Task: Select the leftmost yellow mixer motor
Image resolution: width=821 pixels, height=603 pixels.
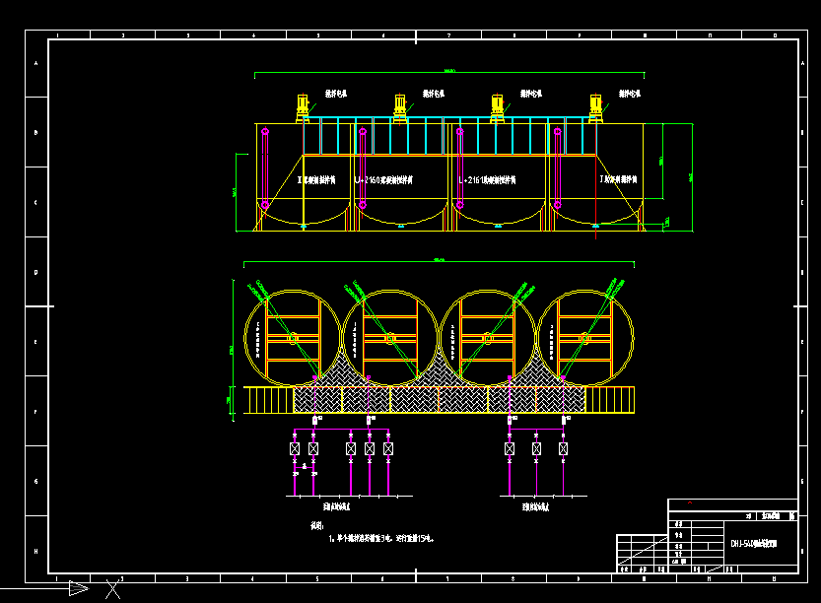Action: coord(303,108)
